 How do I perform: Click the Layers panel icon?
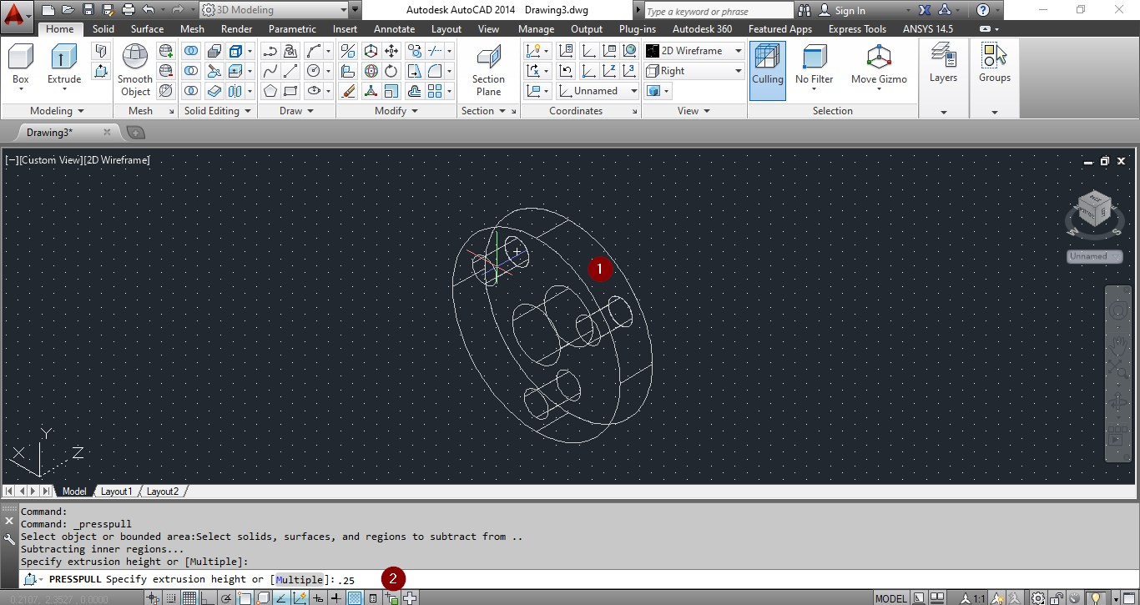[943, 58]
